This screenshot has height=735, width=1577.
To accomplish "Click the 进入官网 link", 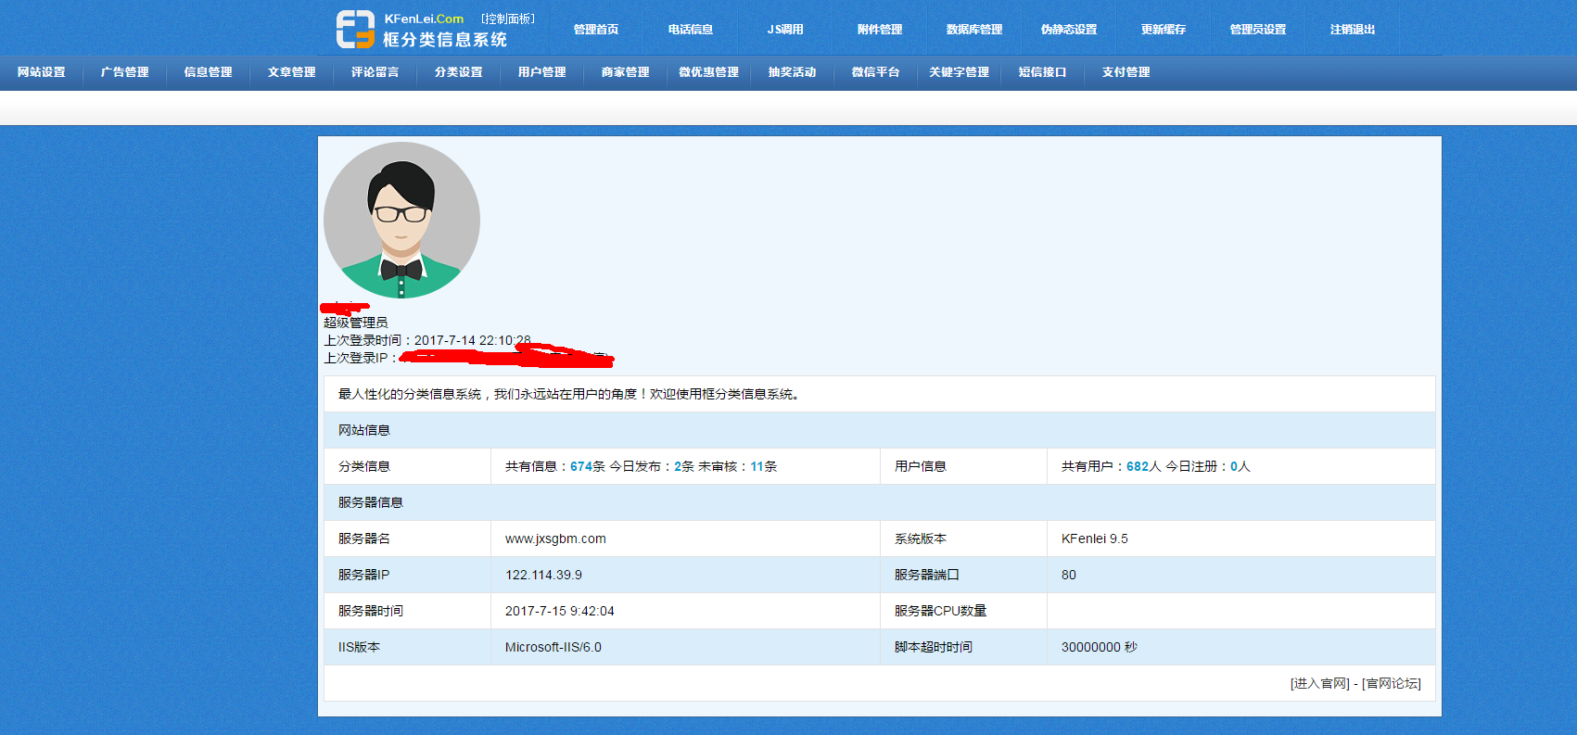I will (x=1319, y=684).
